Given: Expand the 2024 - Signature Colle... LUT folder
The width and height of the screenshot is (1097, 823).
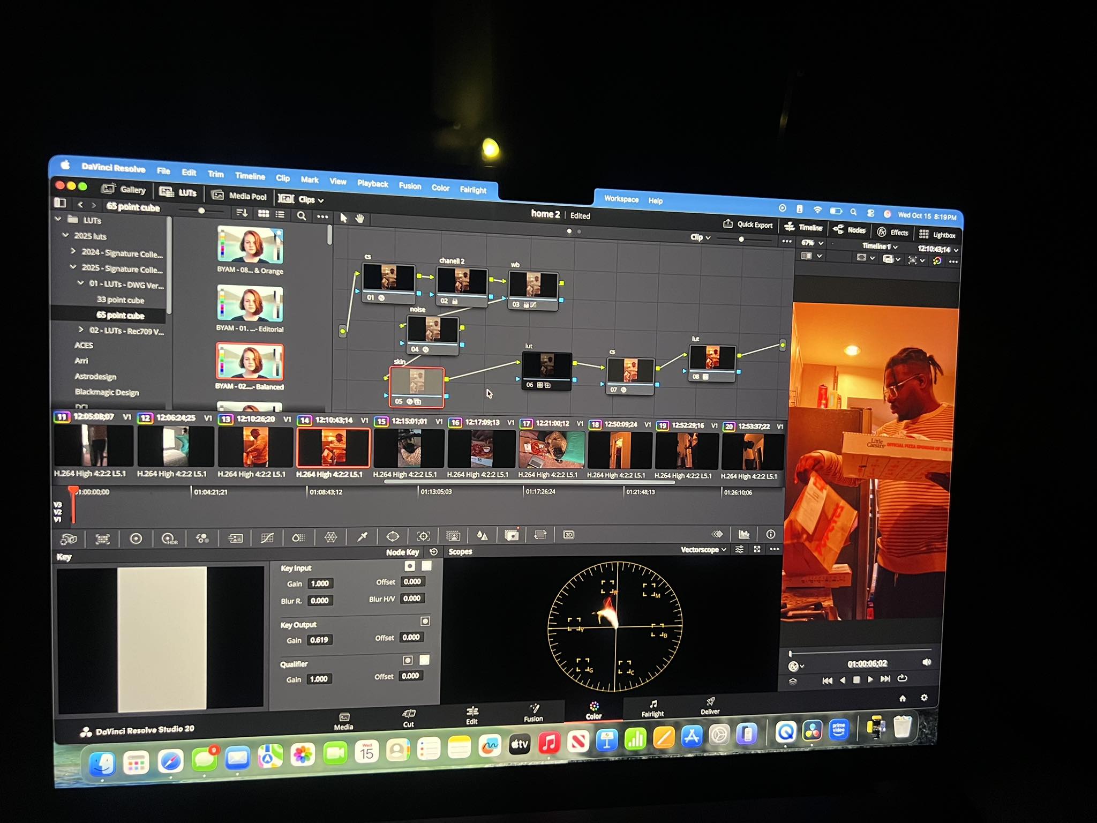Looking at the screenshot, I should tap(73, 251).
